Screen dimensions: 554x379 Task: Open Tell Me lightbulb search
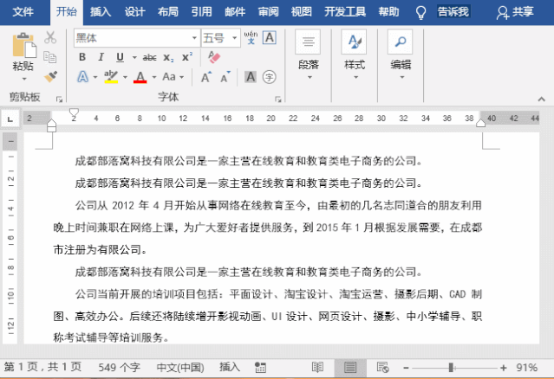[420, 12]
